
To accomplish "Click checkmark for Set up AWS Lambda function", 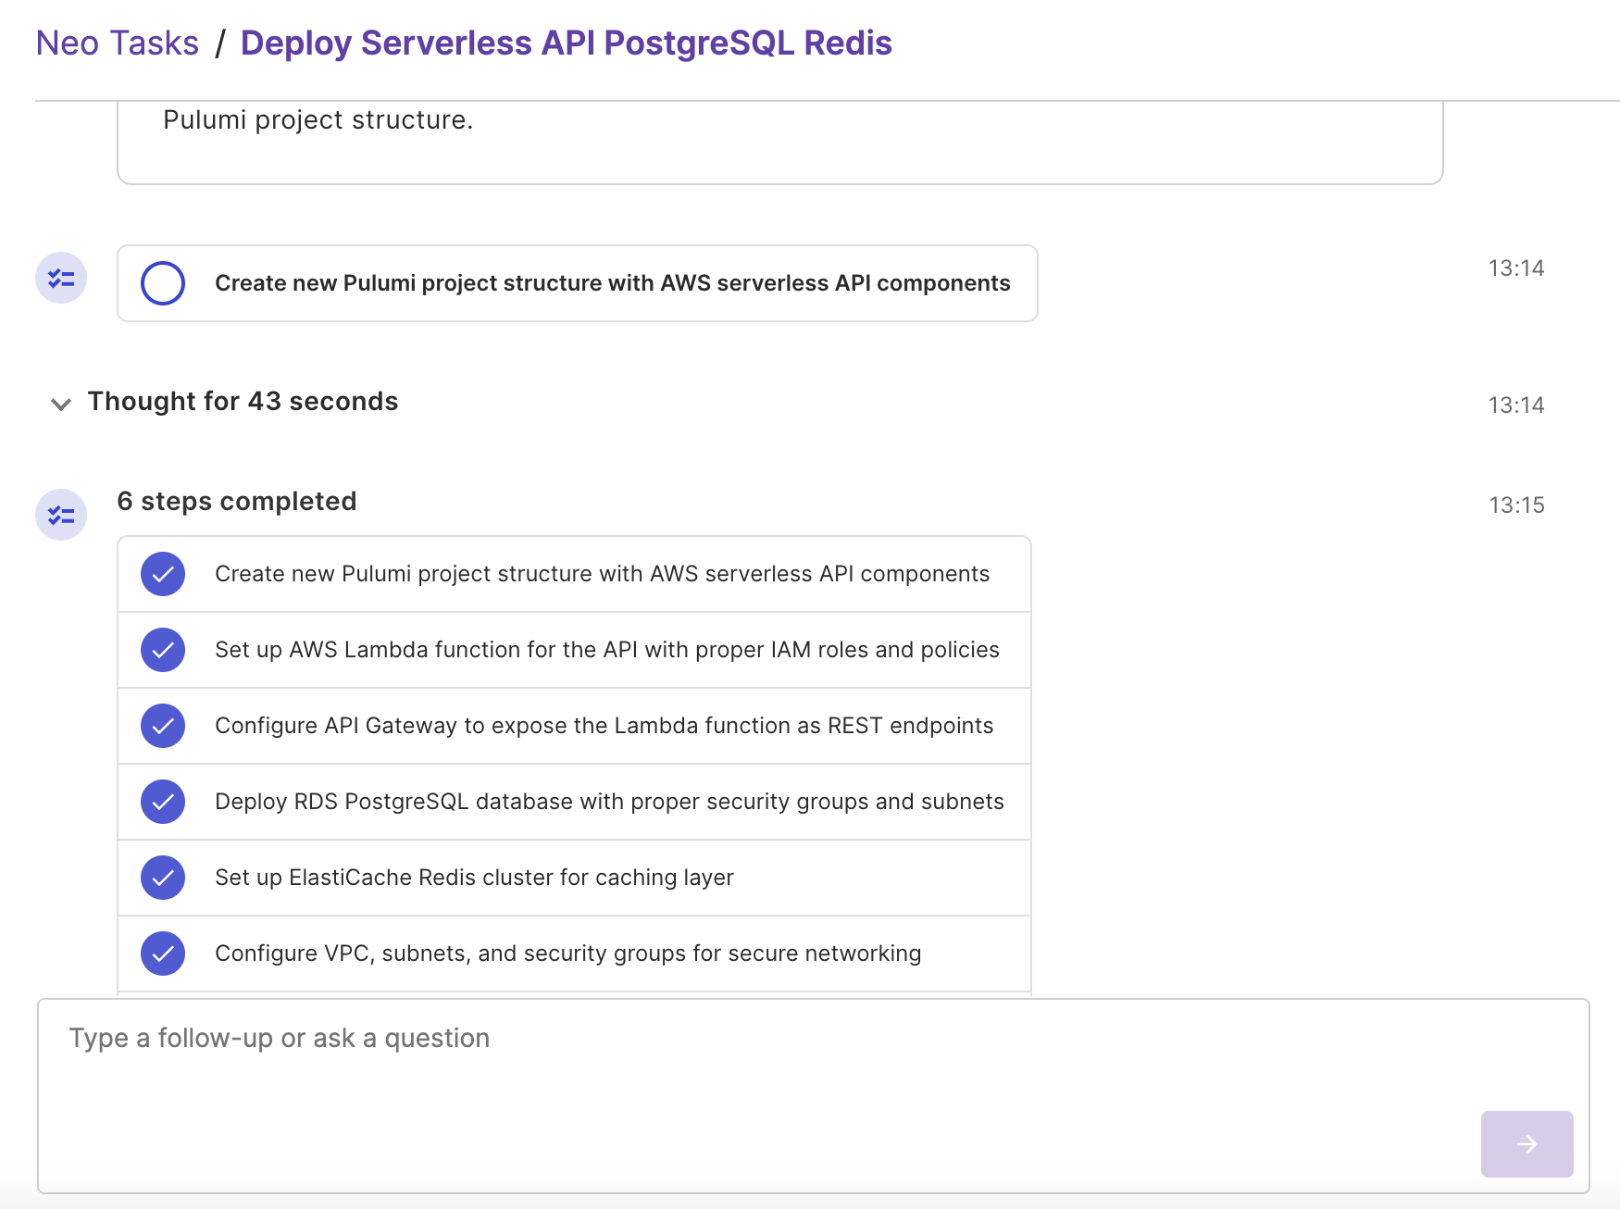I will tap(163, 650).
